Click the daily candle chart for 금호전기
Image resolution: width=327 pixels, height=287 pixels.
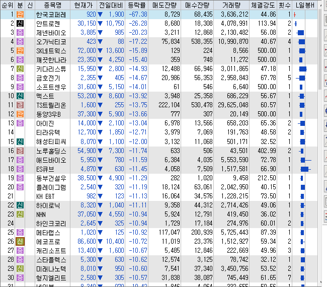(x=300, y=78)
